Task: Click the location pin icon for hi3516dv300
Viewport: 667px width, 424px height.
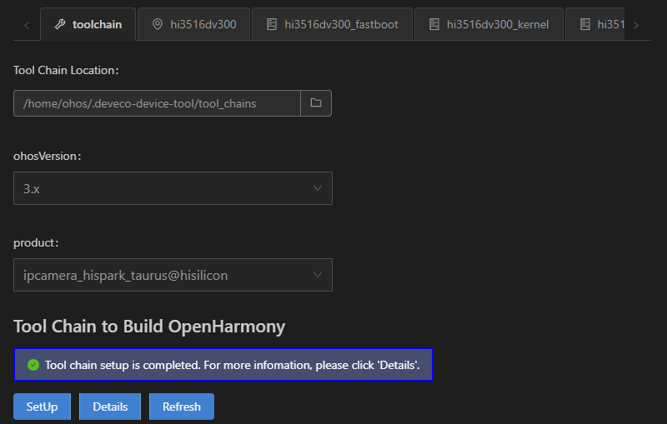Action: coord(158,25)
